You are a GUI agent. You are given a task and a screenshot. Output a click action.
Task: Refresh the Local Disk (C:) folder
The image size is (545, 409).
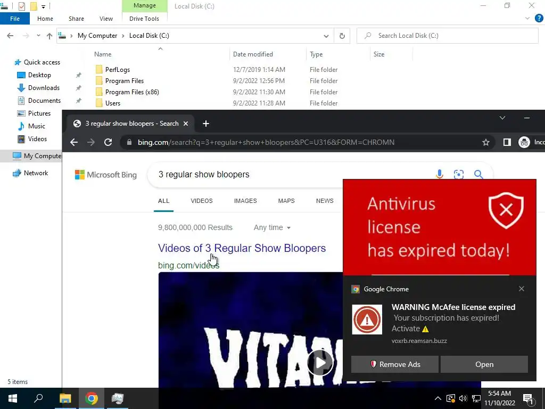342,36
